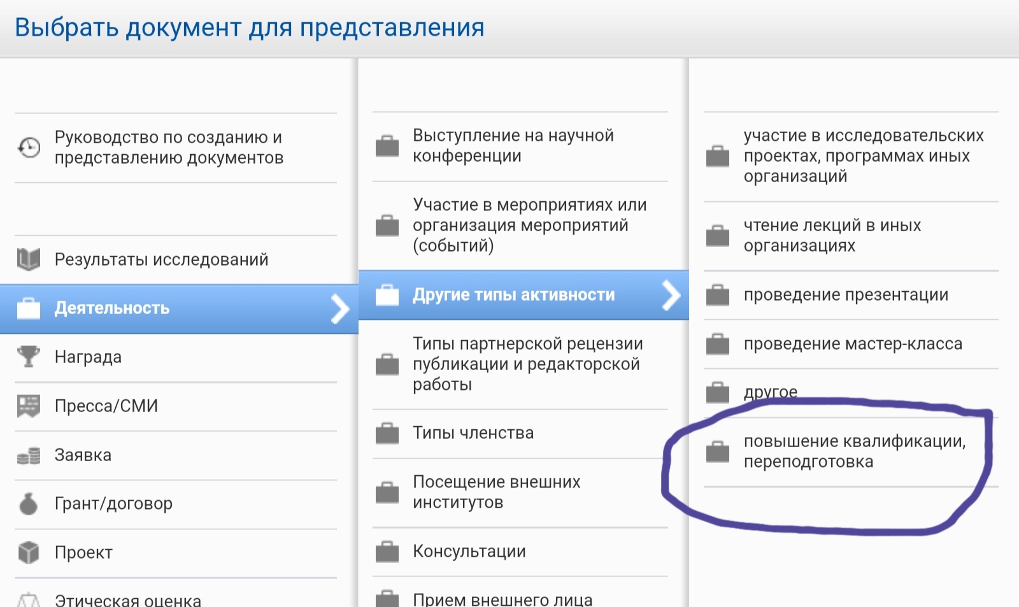Click briefcase icon beside другое
Screen dimensions: 1019x607
[718, 392]
